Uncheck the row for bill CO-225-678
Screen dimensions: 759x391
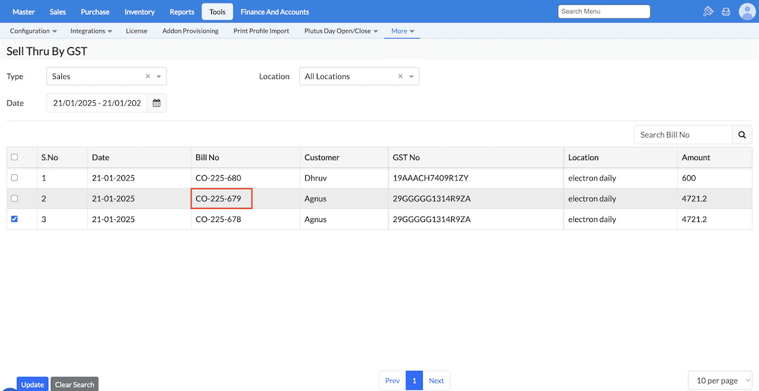[14, 219]
